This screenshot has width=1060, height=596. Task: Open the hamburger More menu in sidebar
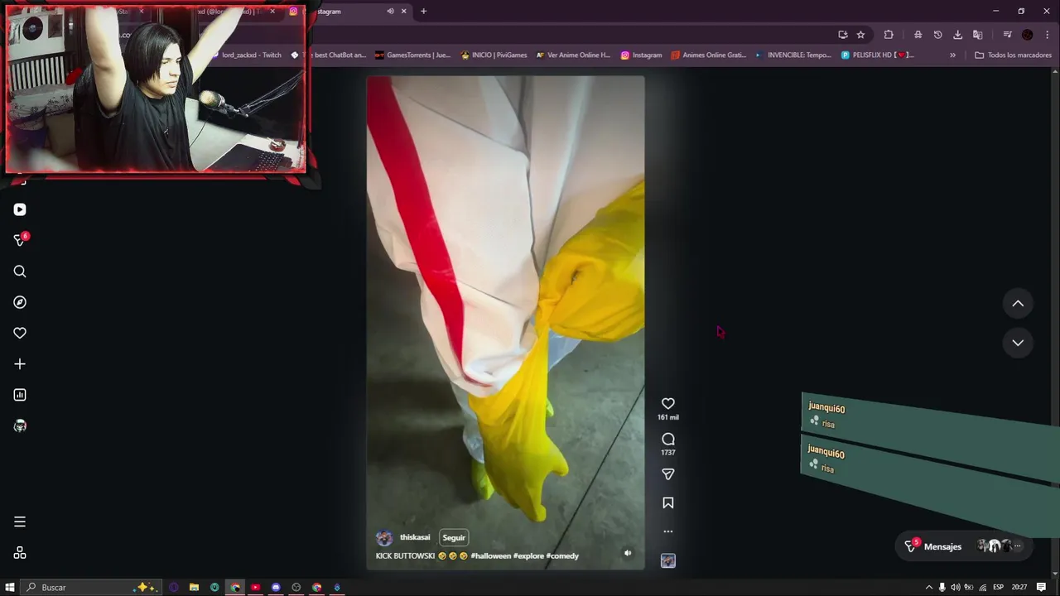pos(20,521)
